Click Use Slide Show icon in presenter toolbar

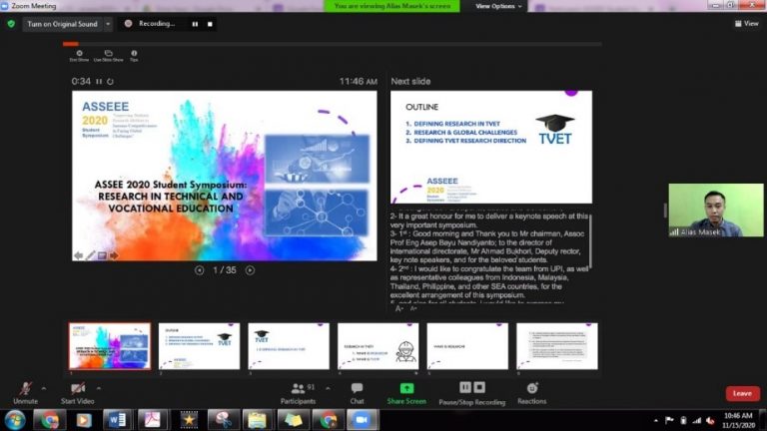(x=109, y=56)
